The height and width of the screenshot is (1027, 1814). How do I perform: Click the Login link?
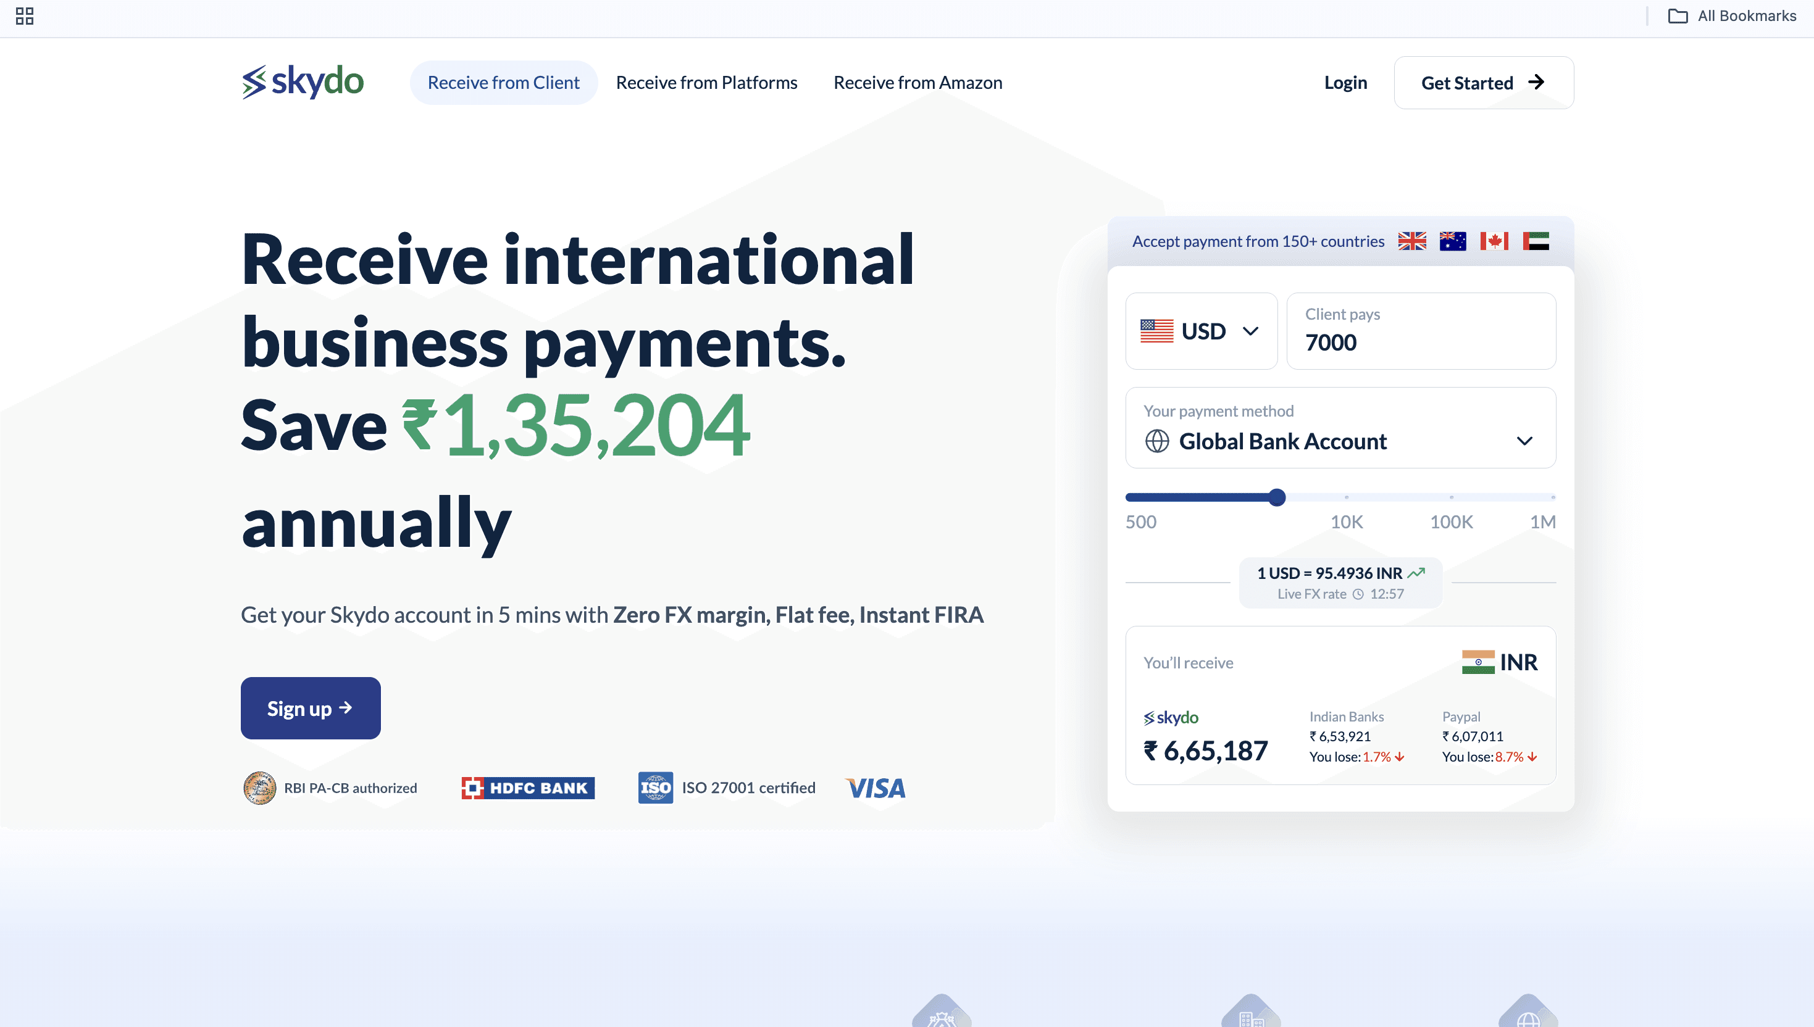point(1345,83)
